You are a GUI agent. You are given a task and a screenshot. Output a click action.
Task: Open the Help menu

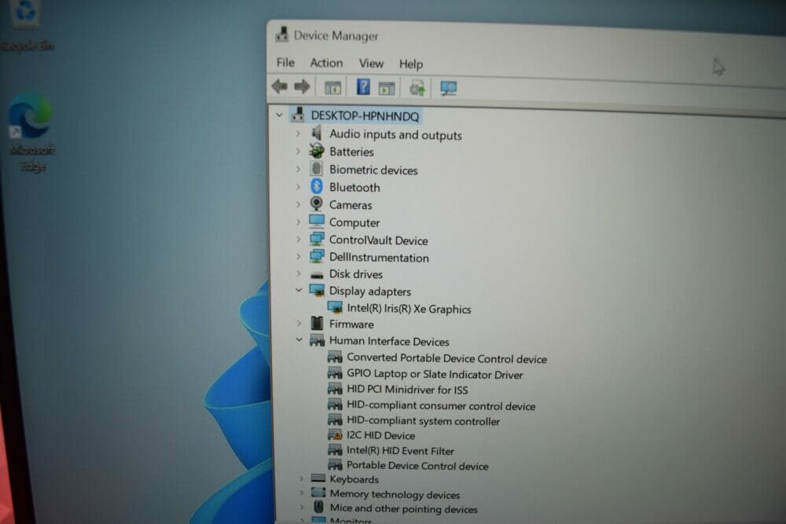coord(411,64)
